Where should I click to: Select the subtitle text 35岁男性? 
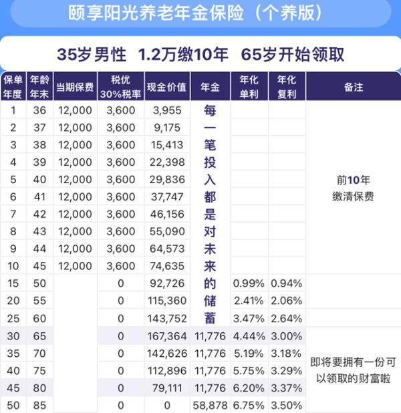coord(92,55)
